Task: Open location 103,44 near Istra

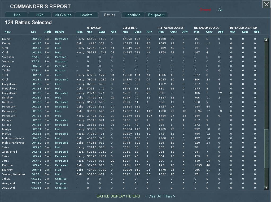Action: click(x=36, y=156)
